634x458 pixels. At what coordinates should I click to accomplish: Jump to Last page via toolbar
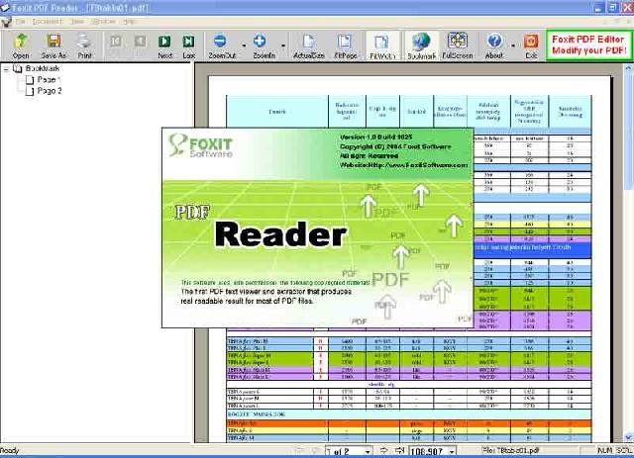(x=188, y=42)
